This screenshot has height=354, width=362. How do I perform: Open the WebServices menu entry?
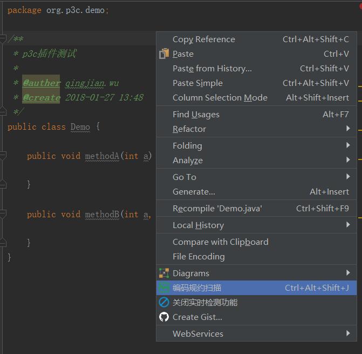(x=256, y=333)
